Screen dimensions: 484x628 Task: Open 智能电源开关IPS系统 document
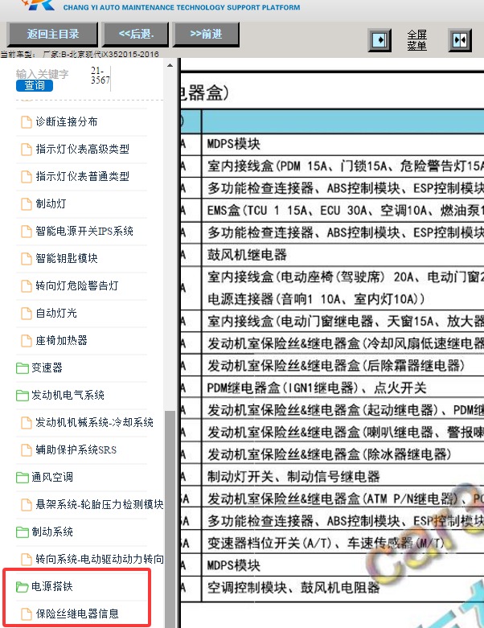pyautogui.click(x=84, y=231)
